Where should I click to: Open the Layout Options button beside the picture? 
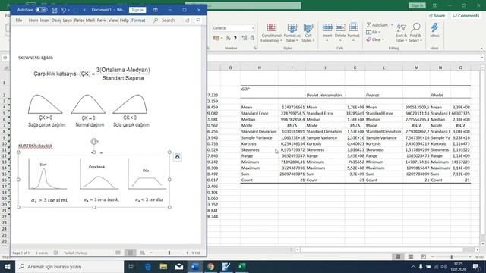coord(177,157)
